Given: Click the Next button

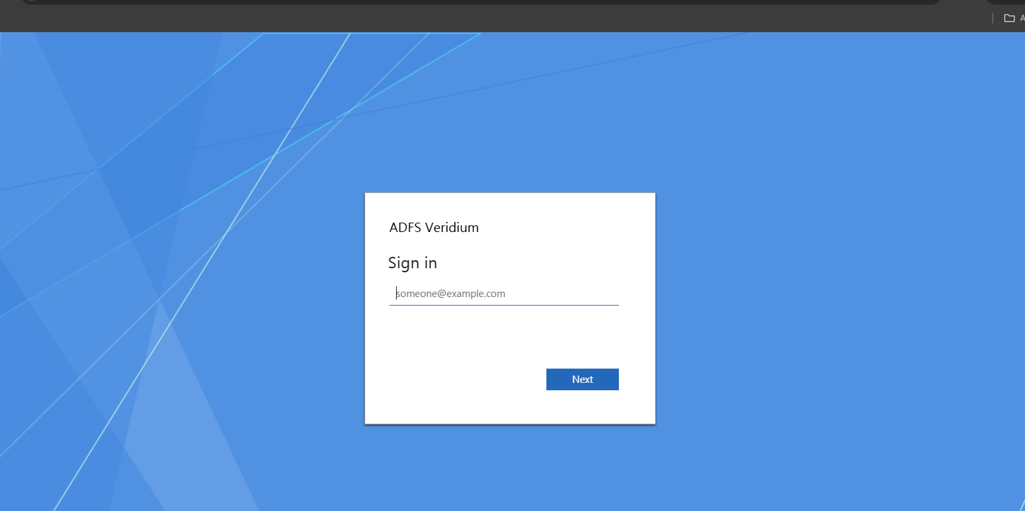Looking at the screenshot, I should click(x=583, y=380).
